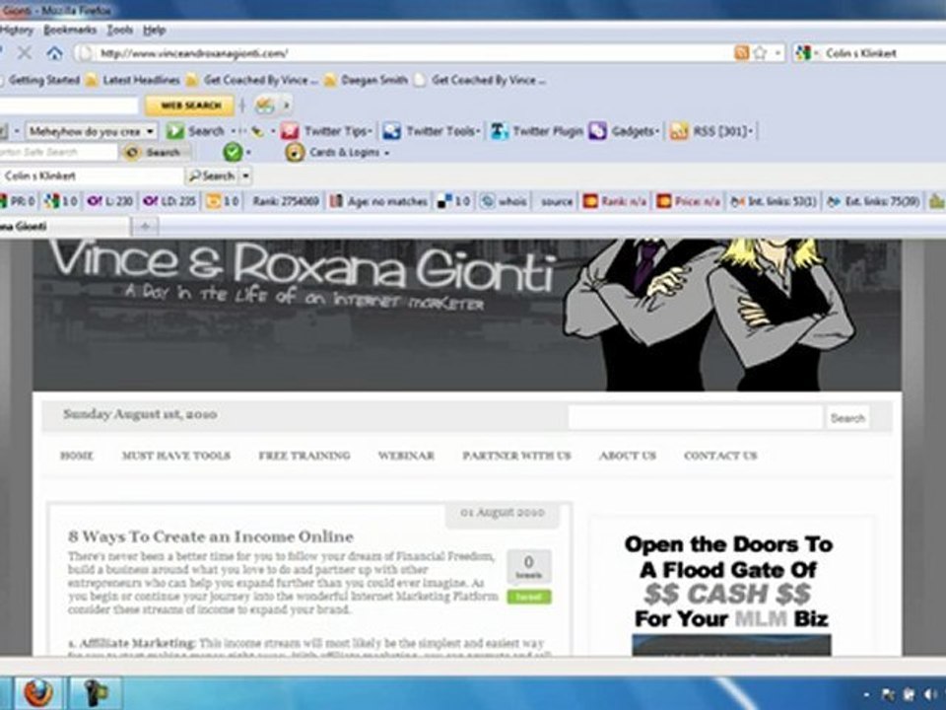Click the Vince & Roxana Gionti header banner
The height and width of the screenshot is (710, 946).
467,315
